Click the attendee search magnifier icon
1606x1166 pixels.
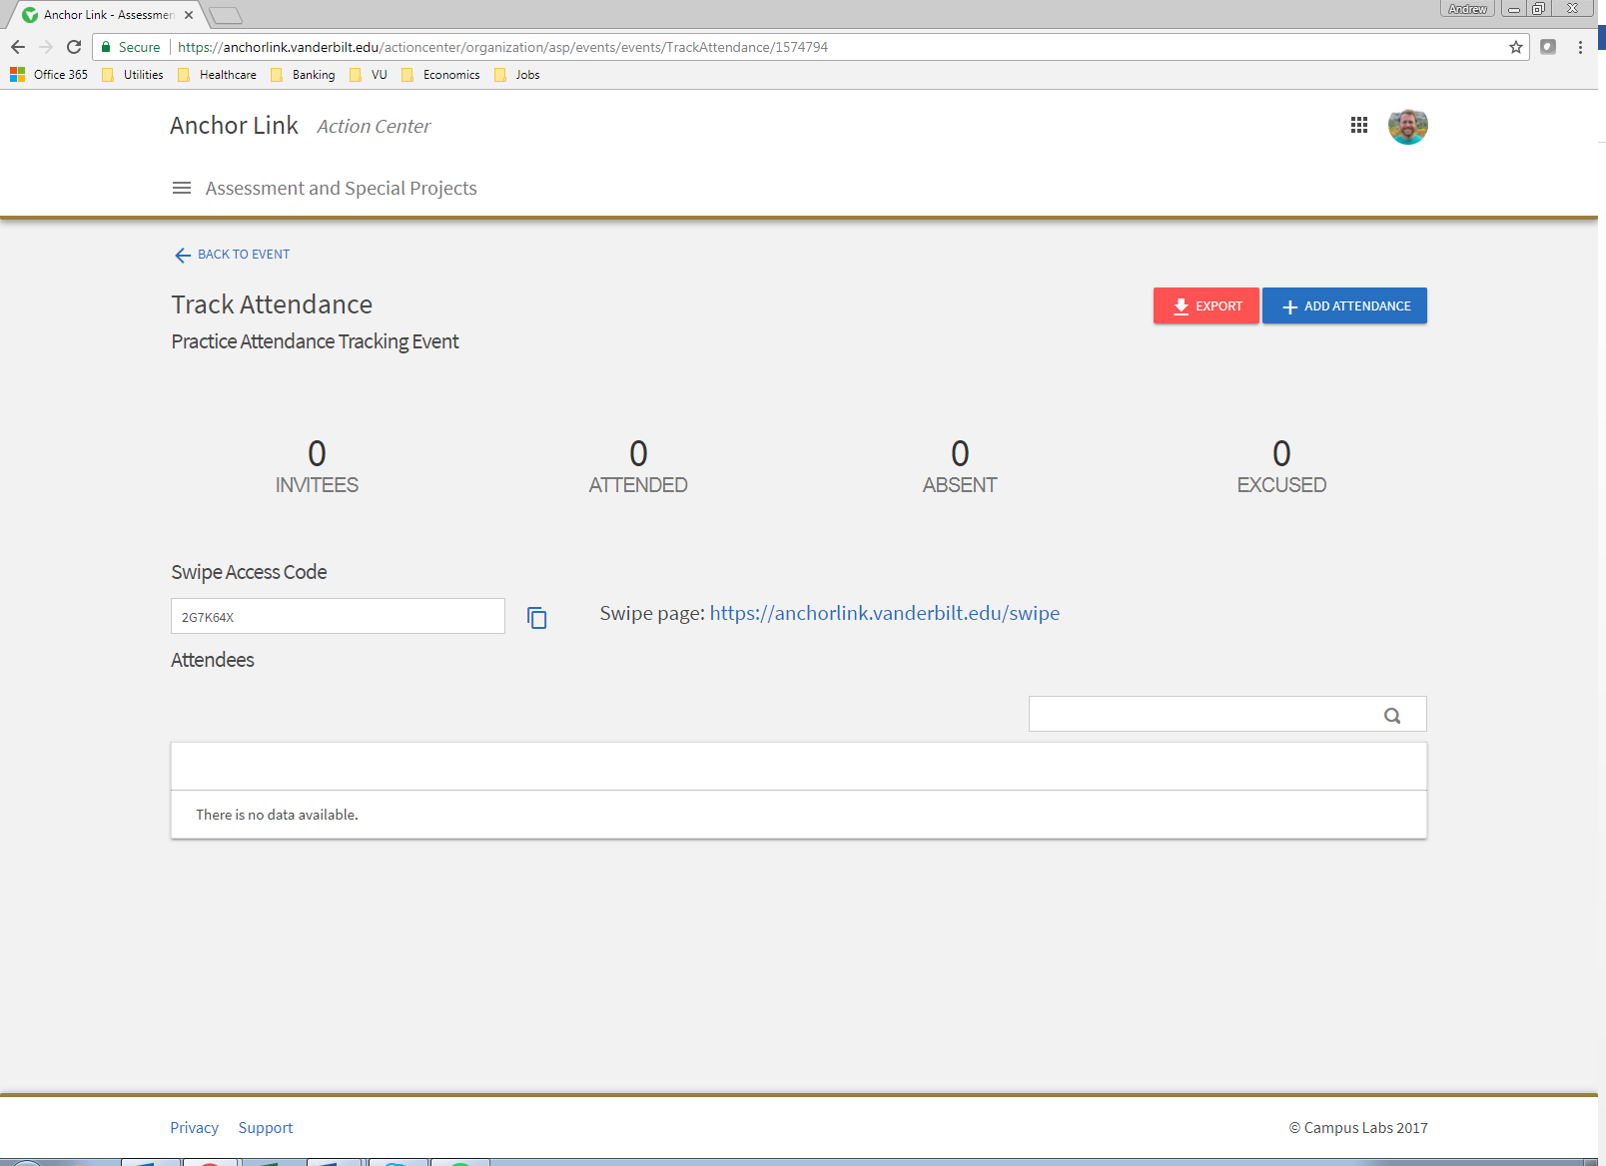click(x=1392, y=715)
